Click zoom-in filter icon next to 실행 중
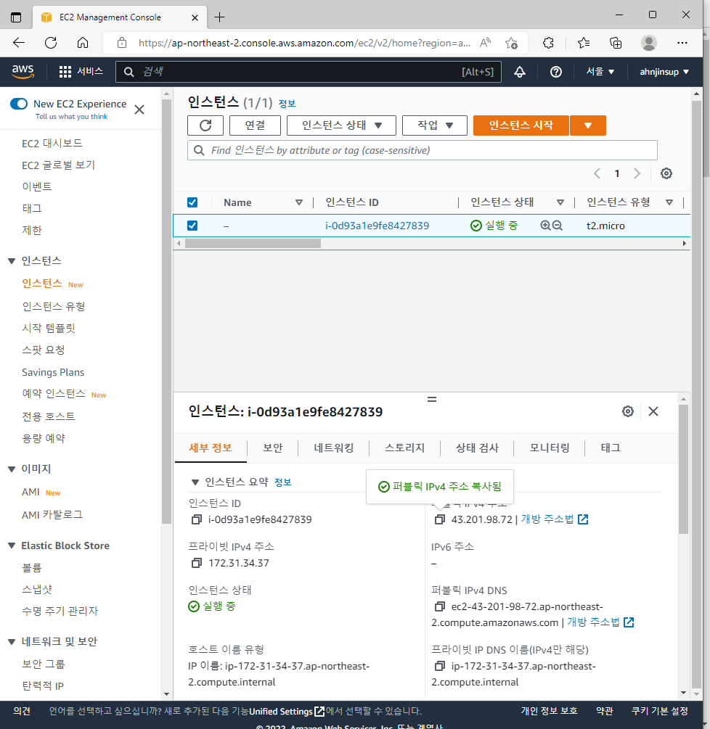Screen dimensions: 710x729 545,226
